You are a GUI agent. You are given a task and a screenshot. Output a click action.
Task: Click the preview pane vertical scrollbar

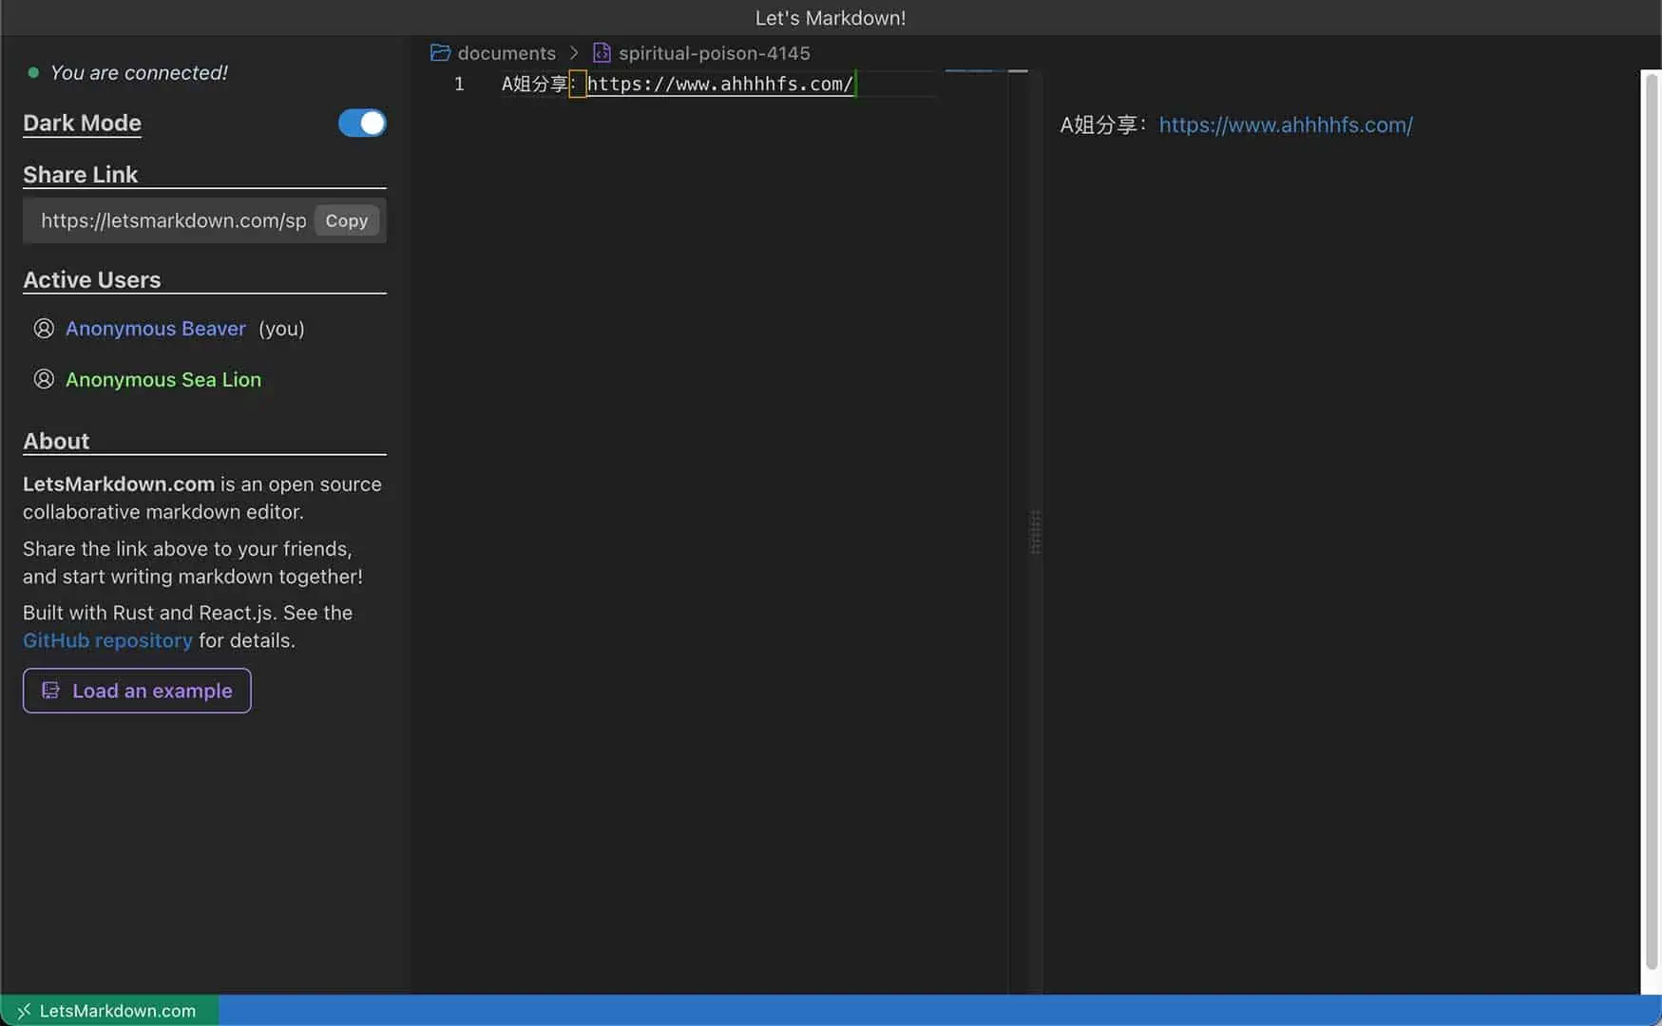(x=1652, y=521)
